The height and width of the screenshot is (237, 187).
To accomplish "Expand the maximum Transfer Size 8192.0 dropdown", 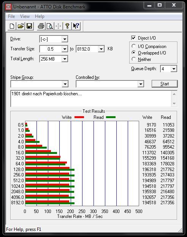I will (x=101, y=49).
